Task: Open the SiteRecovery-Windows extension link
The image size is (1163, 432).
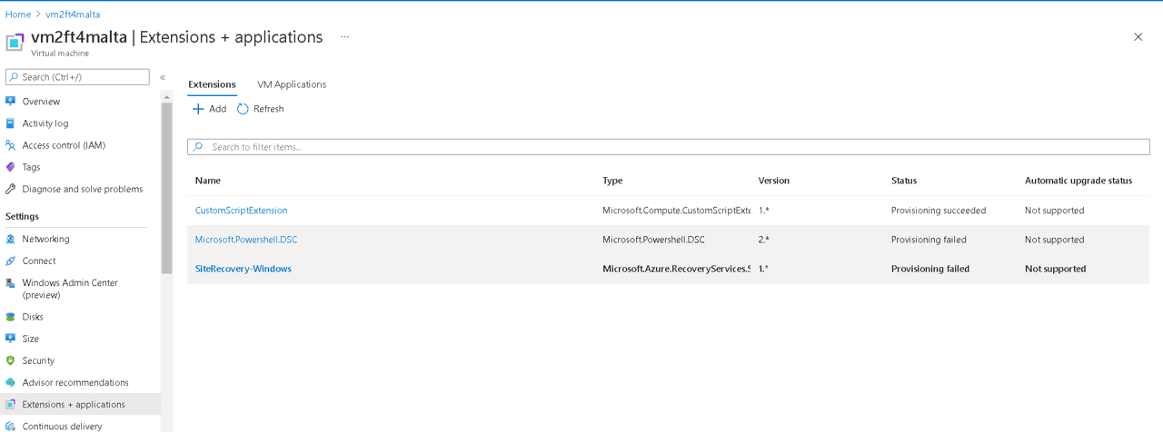Action: pyautogui.click(x=244, y=269)
